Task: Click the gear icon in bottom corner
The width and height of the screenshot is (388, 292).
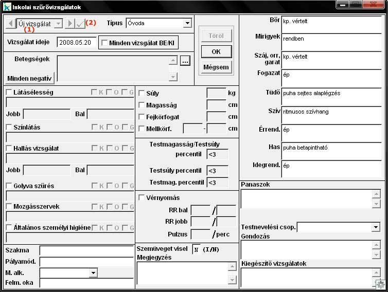Action: pos(380,284)
